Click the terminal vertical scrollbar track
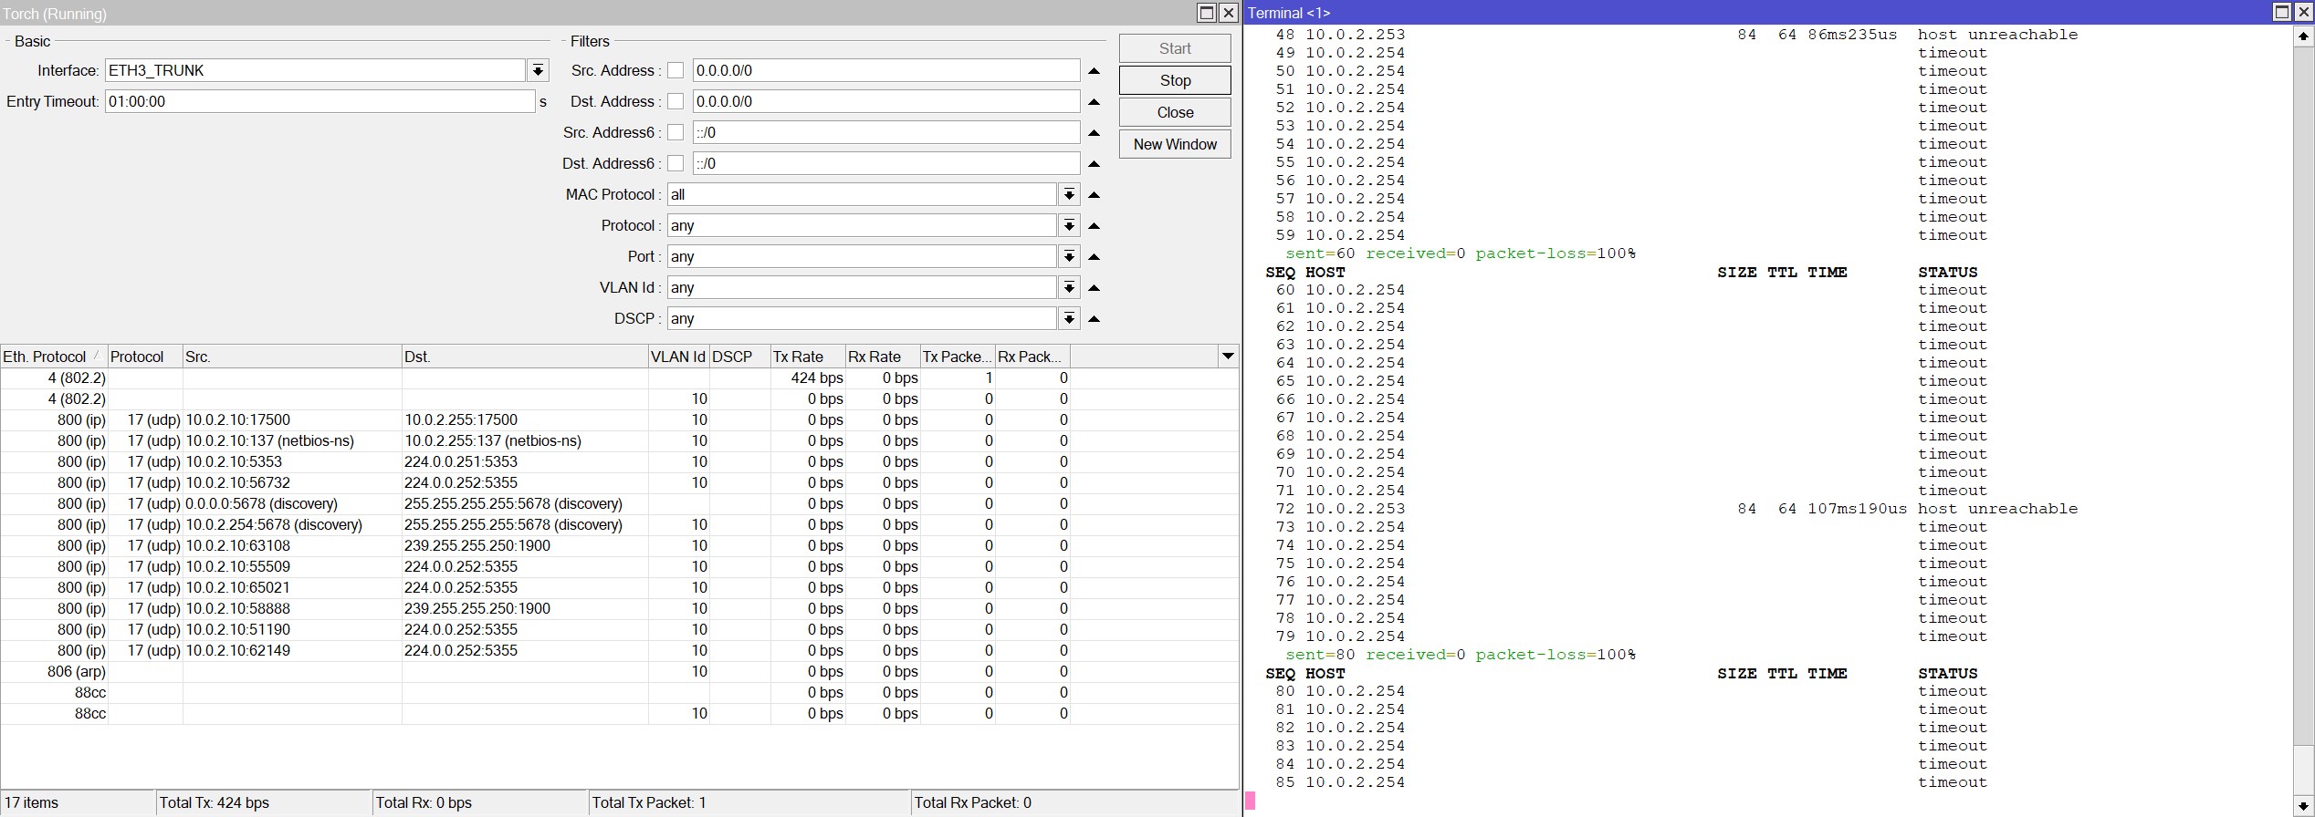 pyautogui.click(x=2303, y=410)
